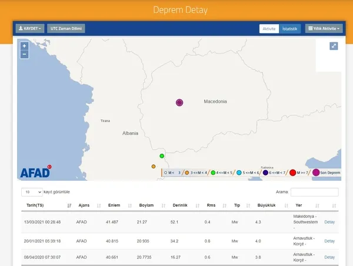The image size is (353, 266).
Task: Click latitude value 41.487
Action: (x=112, y=222)
